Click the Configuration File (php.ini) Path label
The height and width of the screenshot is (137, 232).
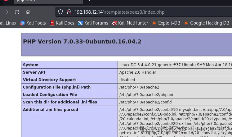(57, 87)
